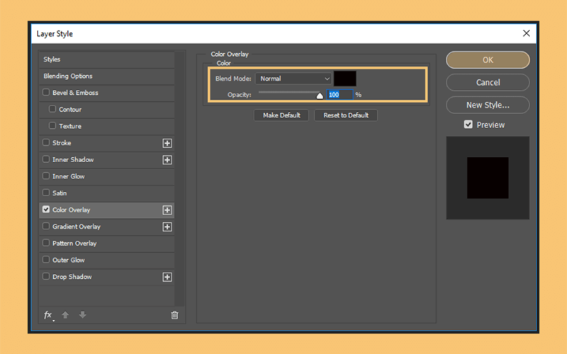Image resolution: width=567 pixels, height=354 pixels.
Task: Enable the Bevel & Emboss checkbox
Action: [x=46, y=92]
